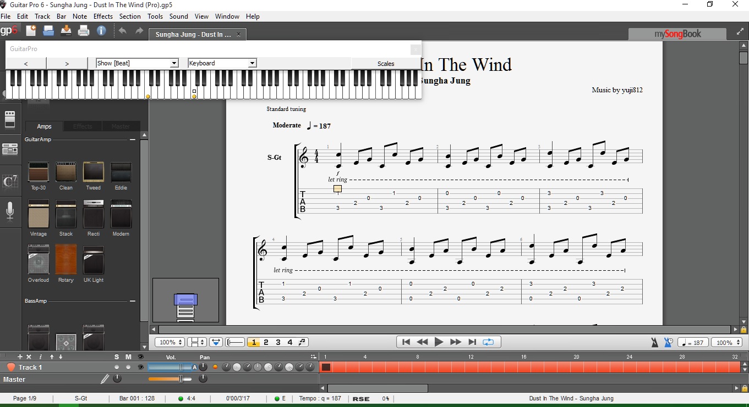
Task: Open the Keyboard instrument dropdown
Action: pos(222,63)
